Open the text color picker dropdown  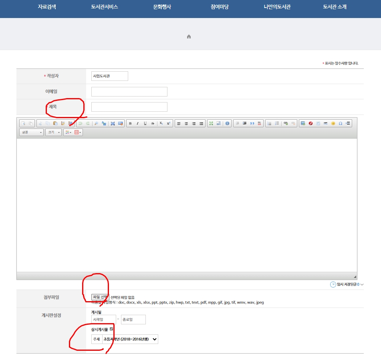click(68, 132)
